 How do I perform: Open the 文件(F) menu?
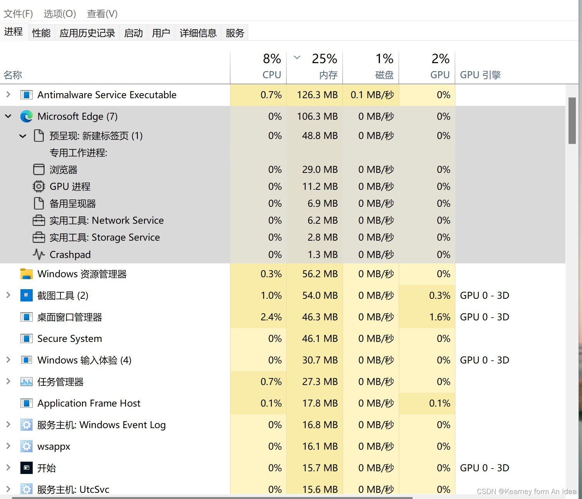pos(18,14)
